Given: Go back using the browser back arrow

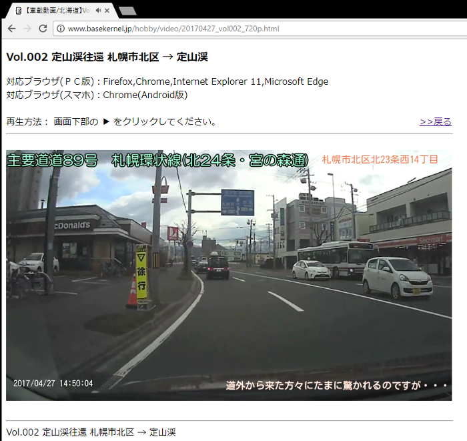Looking at the screenshot, I should [11, 29].
